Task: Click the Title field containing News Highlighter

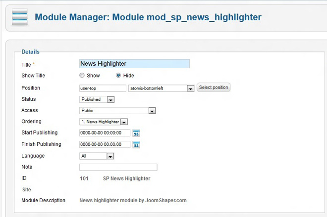Action: pyautogui.click(x=134, y=64)
